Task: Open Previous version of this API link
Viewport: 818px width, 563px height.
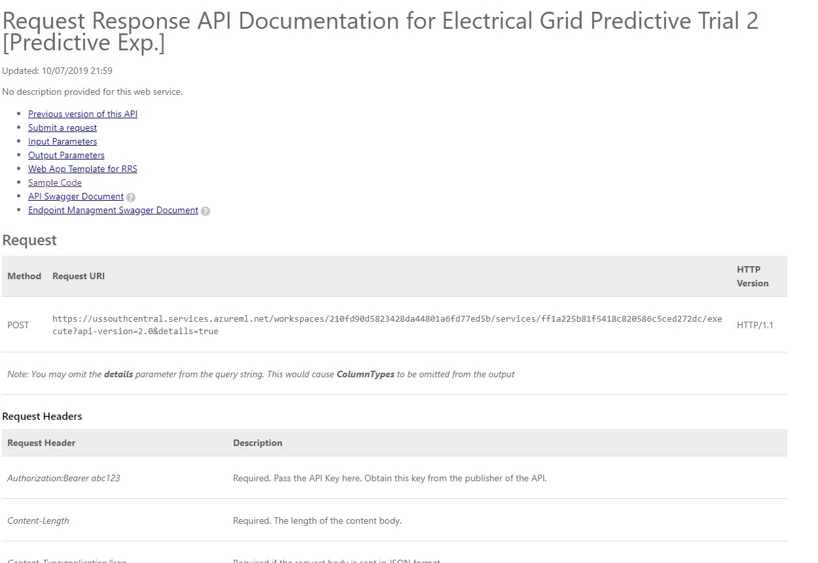Action: click(x=82, y=114)
